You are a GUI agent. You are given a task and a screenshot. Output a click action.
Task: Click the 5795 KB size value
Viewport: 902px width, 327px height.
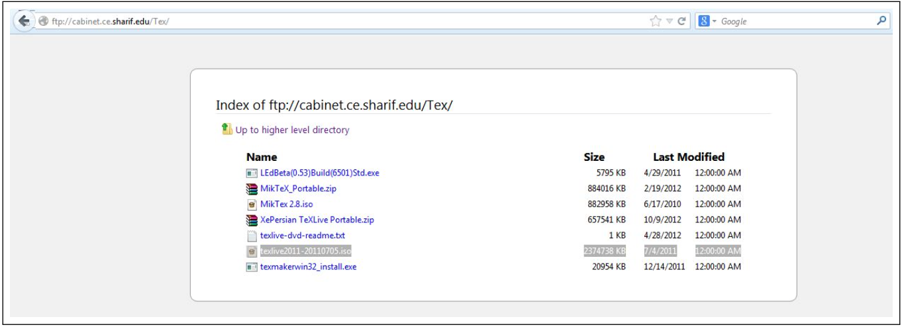(x=611, y=173)
